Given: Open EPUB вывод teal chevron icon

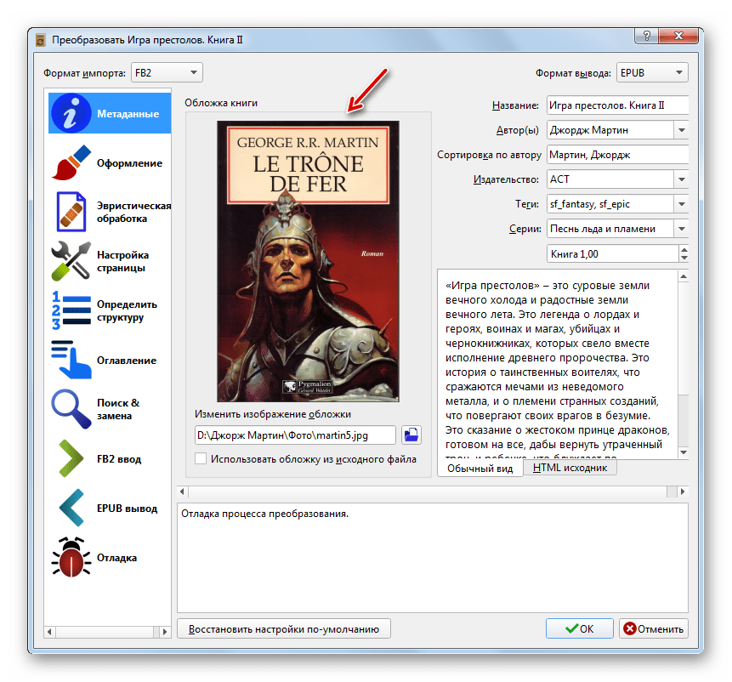Looking at the screenshot, I should point(71,508).
